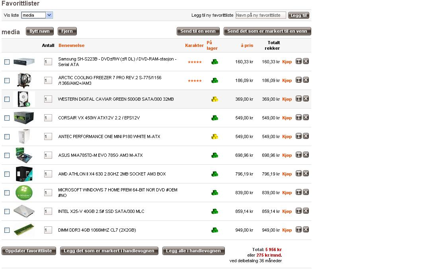Open AMD Athlon II box thumbnail
439x269 pixels.
point(24,174)
